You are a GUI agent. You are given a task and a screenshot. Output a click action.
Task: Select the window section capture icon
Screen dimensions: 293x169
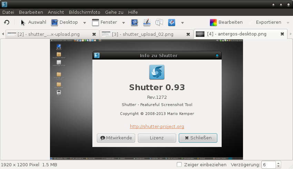point(134,22)
